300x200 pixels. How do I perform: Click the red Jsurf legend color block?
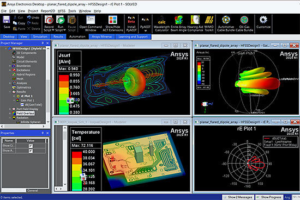64,78
